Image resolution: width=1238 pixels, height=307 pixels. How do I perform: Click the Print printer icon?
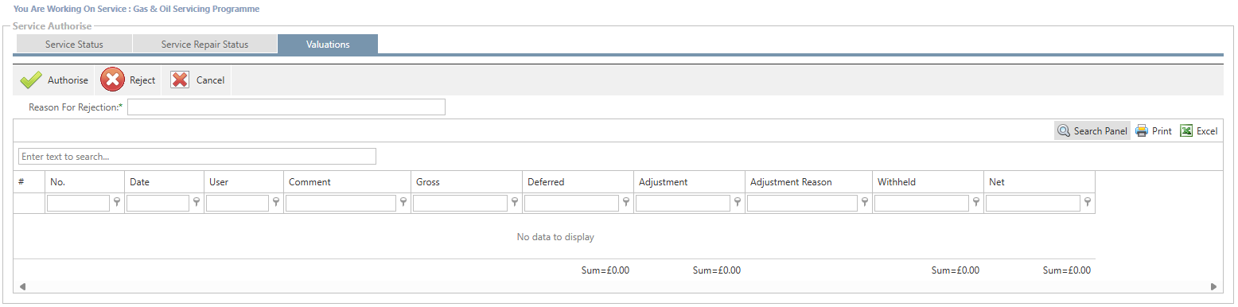click(x=1142, y=131)
